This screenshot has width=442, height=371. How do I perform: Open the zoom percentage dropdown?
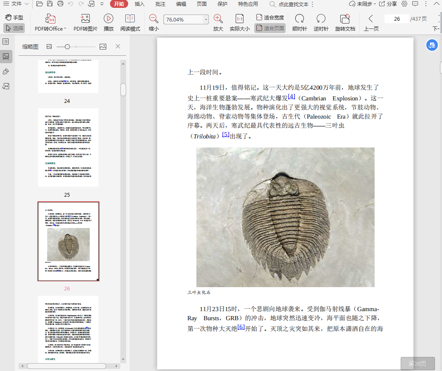(x=206, y=20)
